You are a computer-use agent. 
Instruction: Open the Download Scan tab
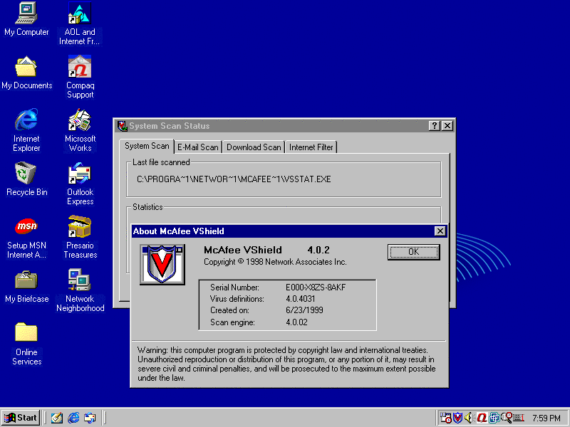[x=254, y=147]
